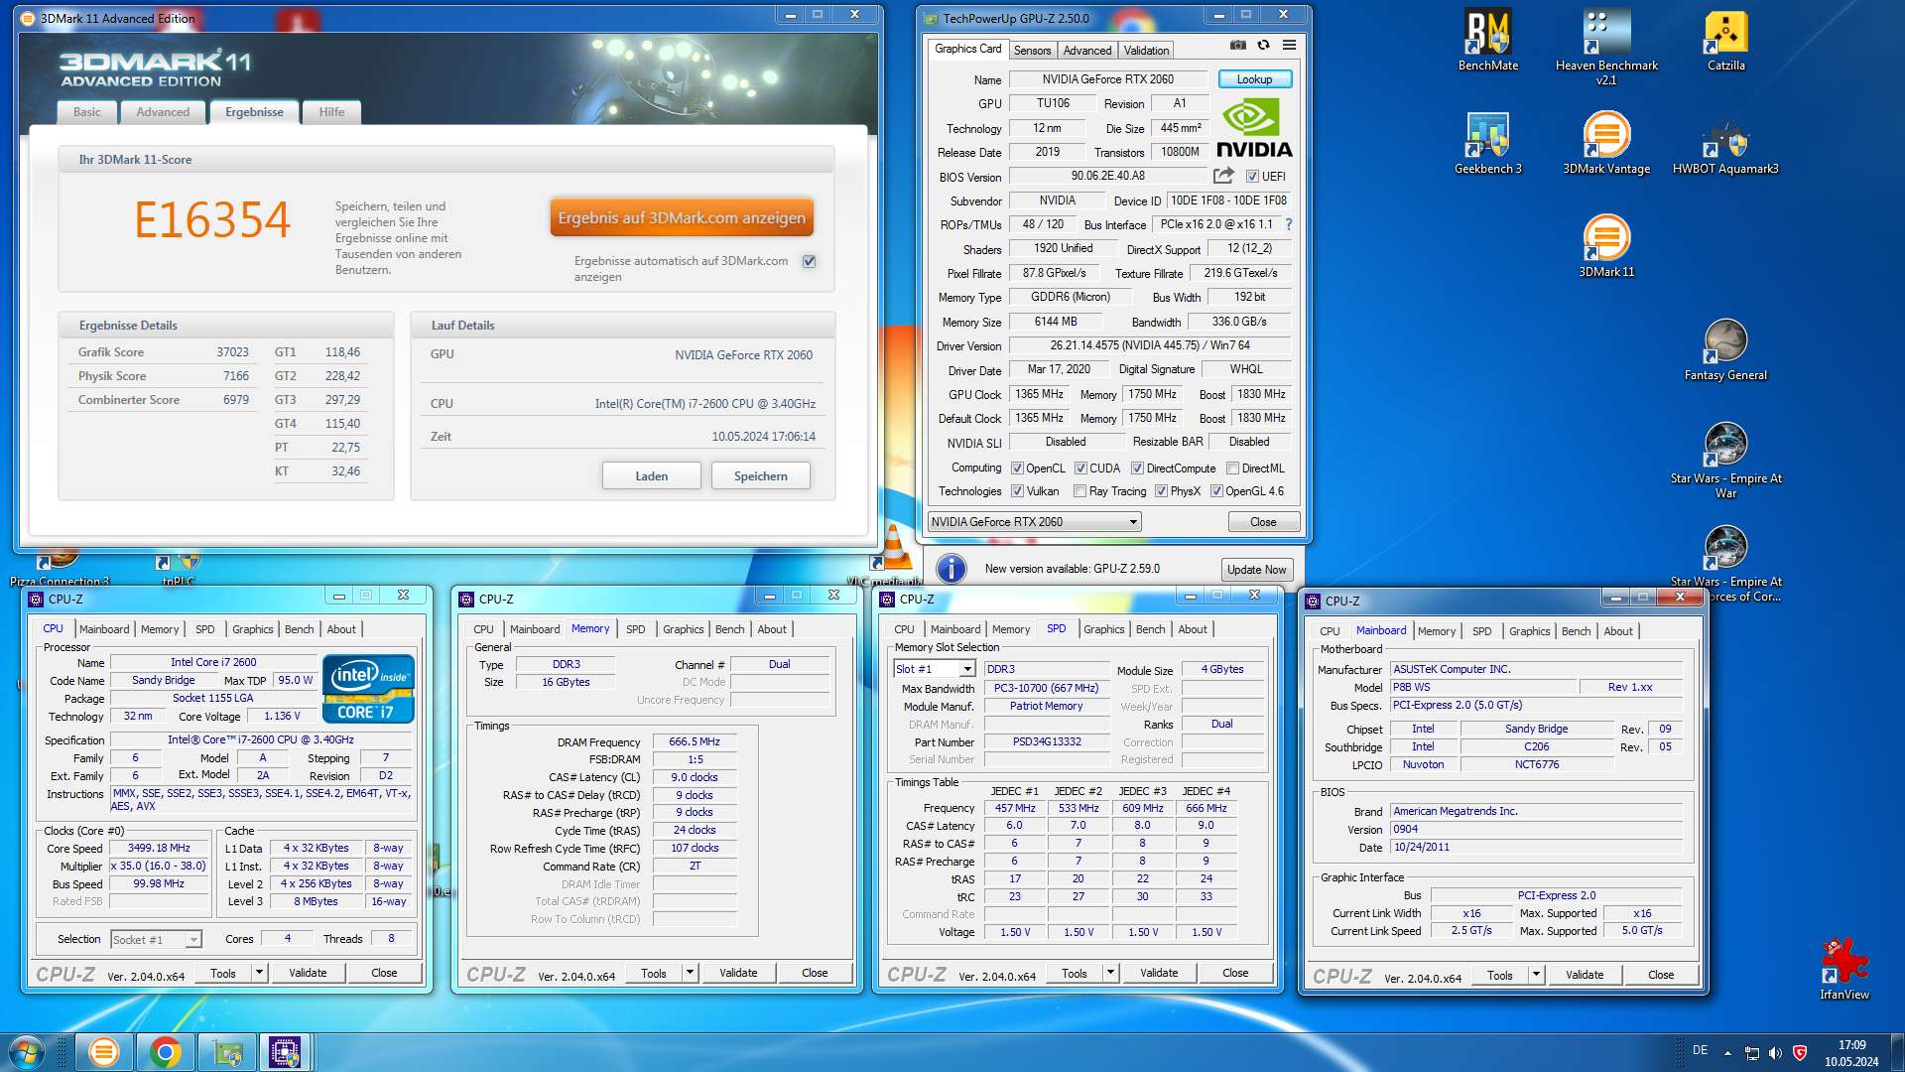
Task: Click the Name field NVIDIA GeForce RTX 2060
Action: [1107, 79]
